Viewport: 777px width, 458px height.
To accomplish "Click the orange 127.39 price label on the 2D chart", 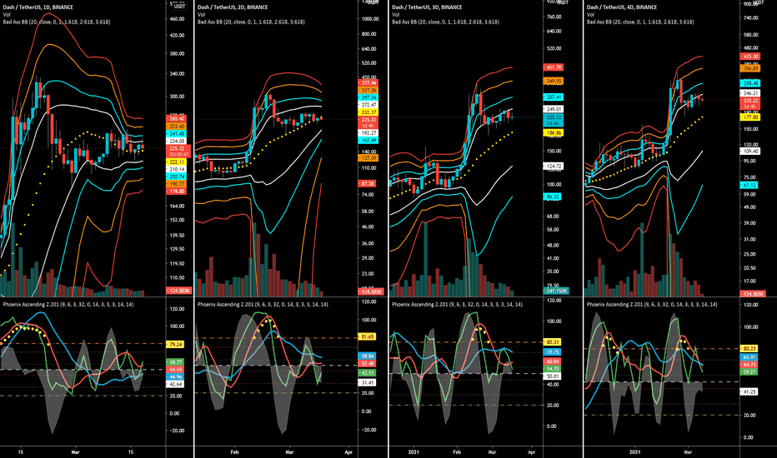I will (x=368, y=158).
